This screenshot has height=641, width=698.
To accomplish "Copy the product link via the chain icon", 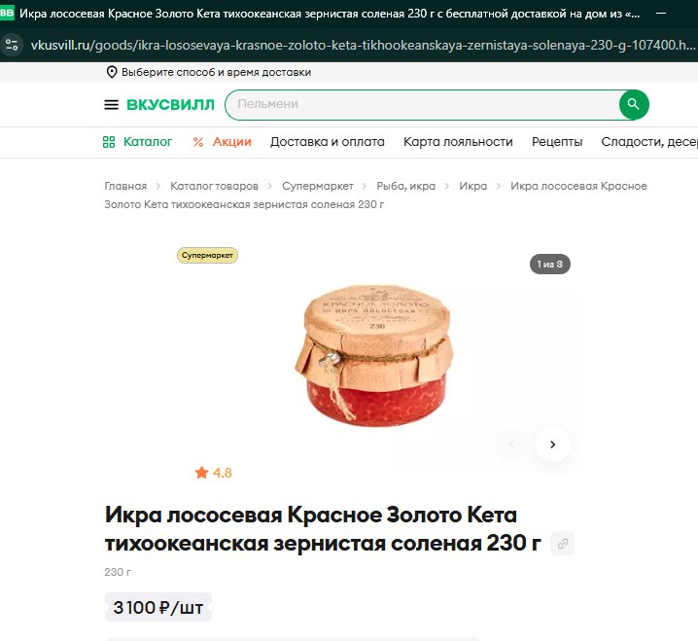I will tap(562, 544).
